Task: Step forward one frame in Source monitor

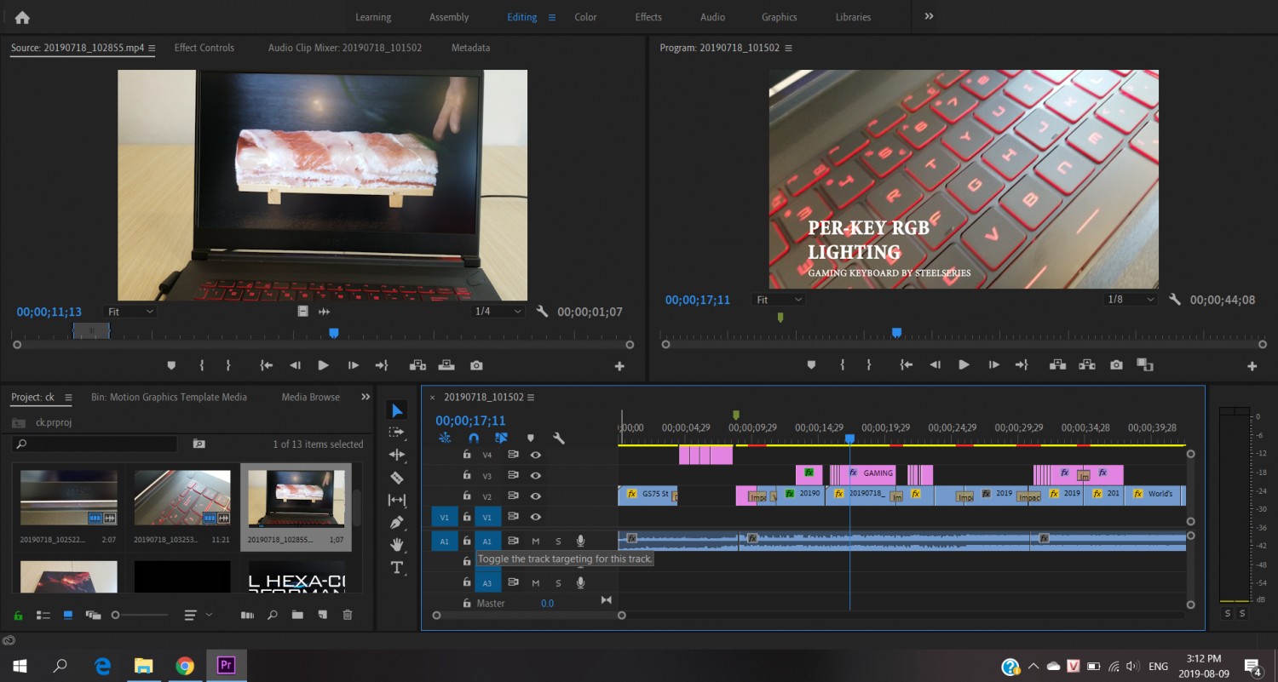Action: (353, 365)
